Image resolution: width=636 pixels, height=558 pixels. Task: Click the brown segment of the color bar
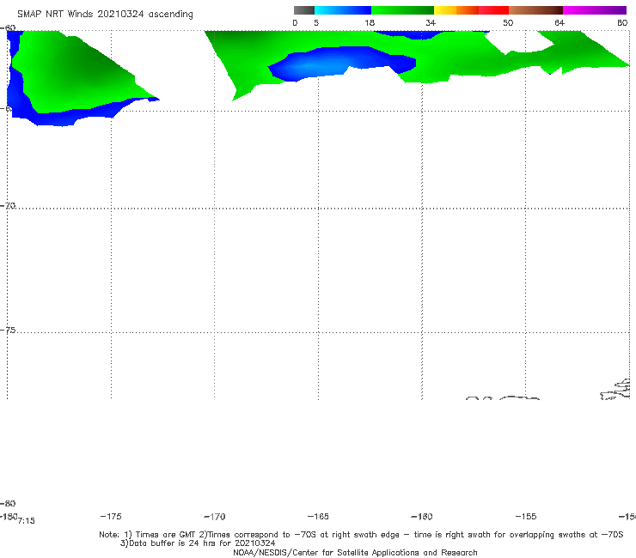[x=535, y=10]
